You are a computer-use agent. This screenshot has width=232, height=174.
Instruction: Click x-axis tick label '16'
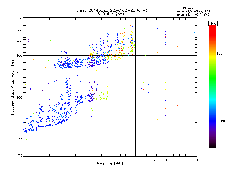(197, 160)
